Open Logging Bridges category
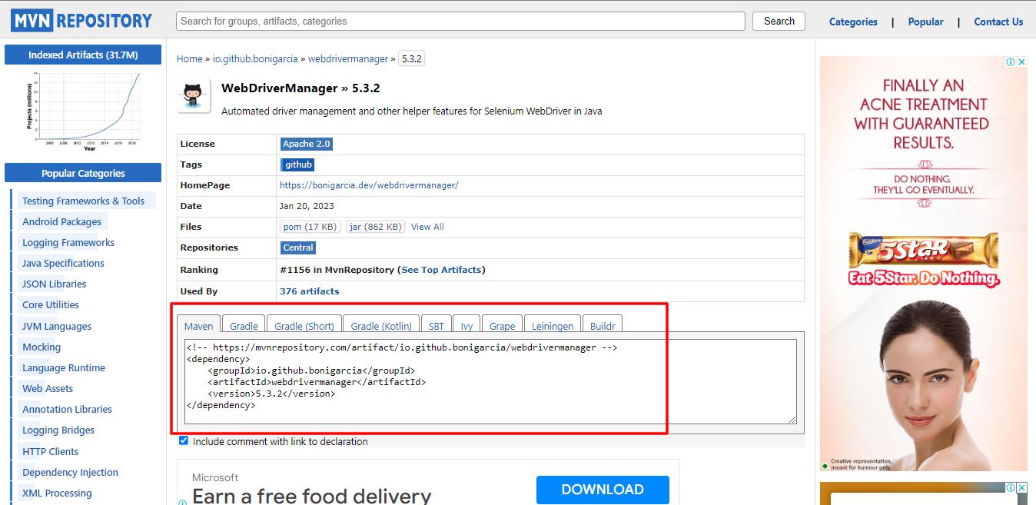 point(58,430)
